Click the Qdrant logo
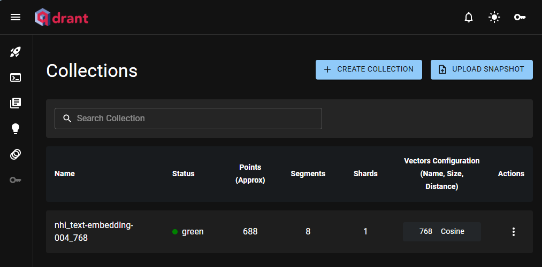 pos(62,18)
